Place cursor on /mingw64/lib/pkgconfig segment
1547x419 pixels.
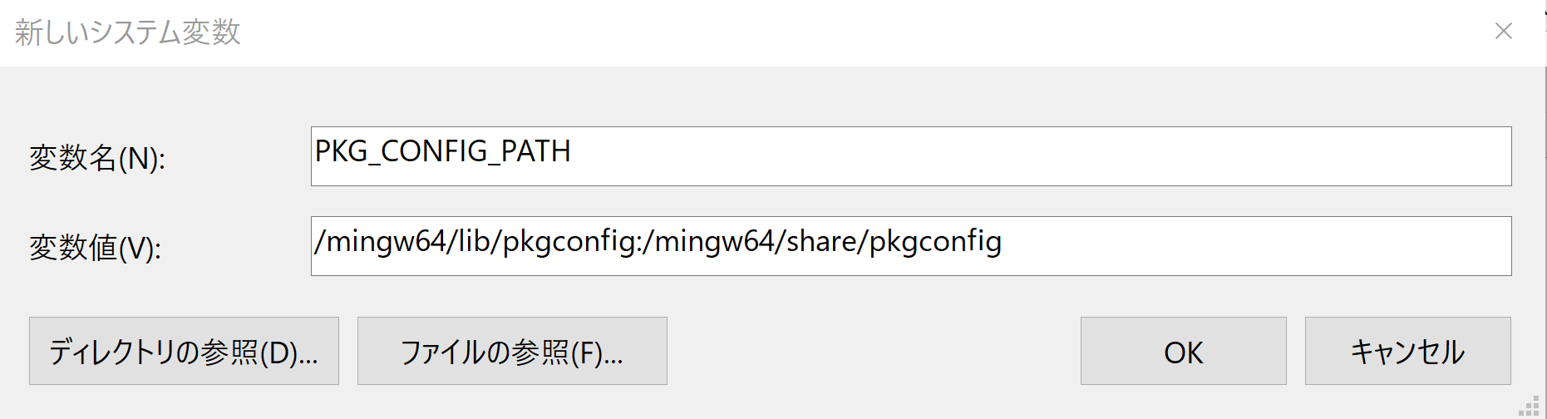tap(477, 241)
